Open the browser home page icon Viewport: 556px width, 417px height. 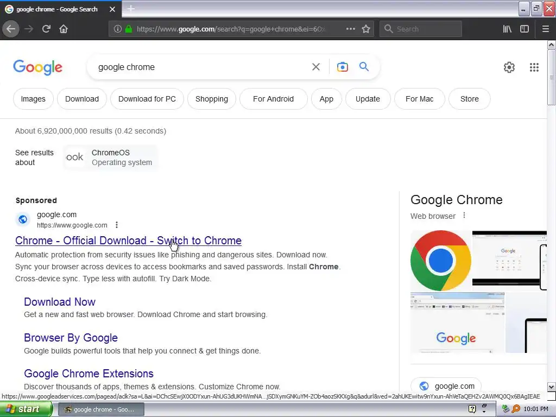[x=64, y=29]
